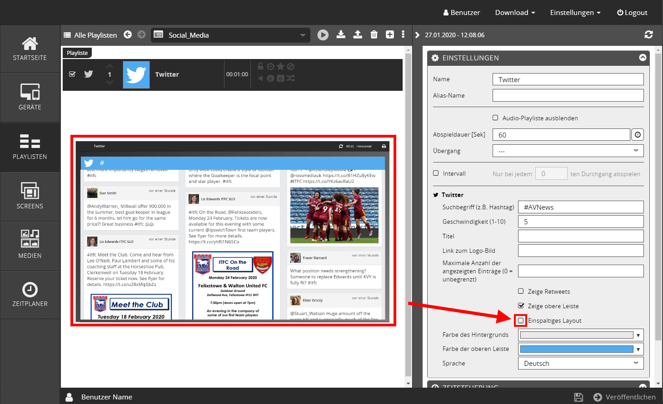The width and height of the screenshot is (663, 404).
Task: Click background color swatch
Action: click(x=576, y=335)
